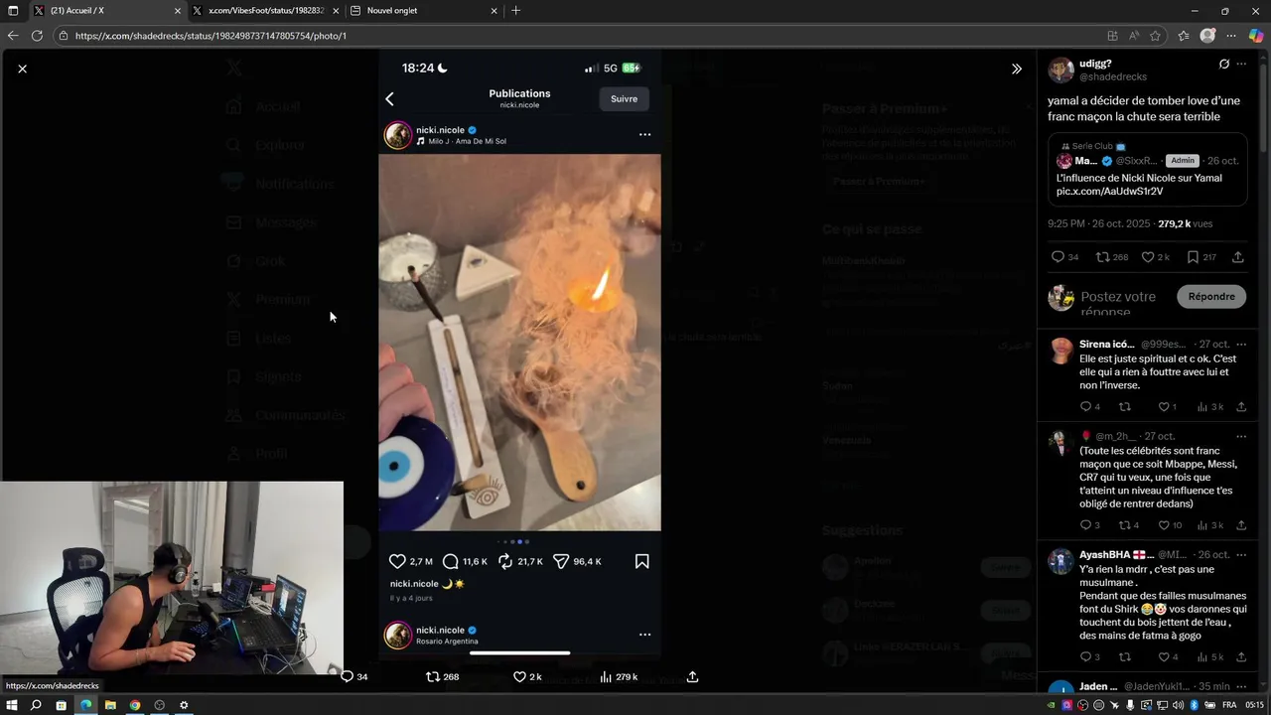
Task: Like the tweet showing 2 k in sidebar
Action: point(1155,257)
